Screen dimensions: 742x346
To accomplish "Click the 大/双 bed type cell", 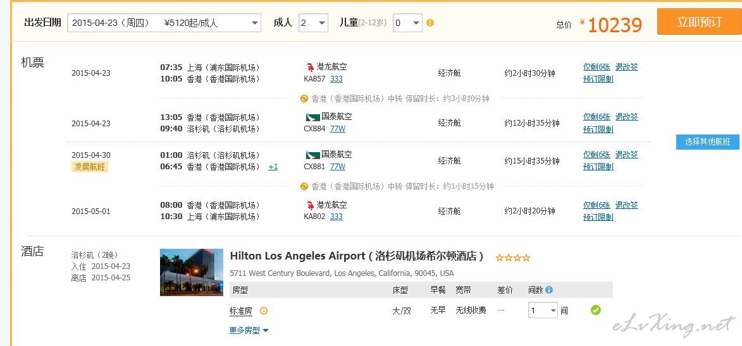I will (402, 311).
